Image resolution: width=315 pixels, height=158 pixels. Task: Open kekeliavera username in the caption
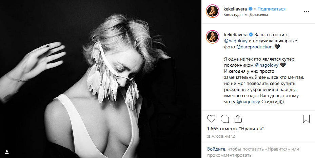(236, 35)
